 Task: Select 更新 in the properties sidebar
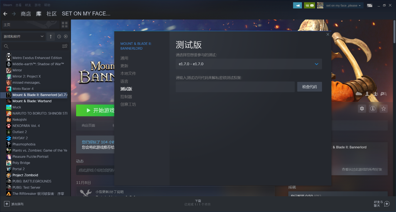[x=124, y=66]
